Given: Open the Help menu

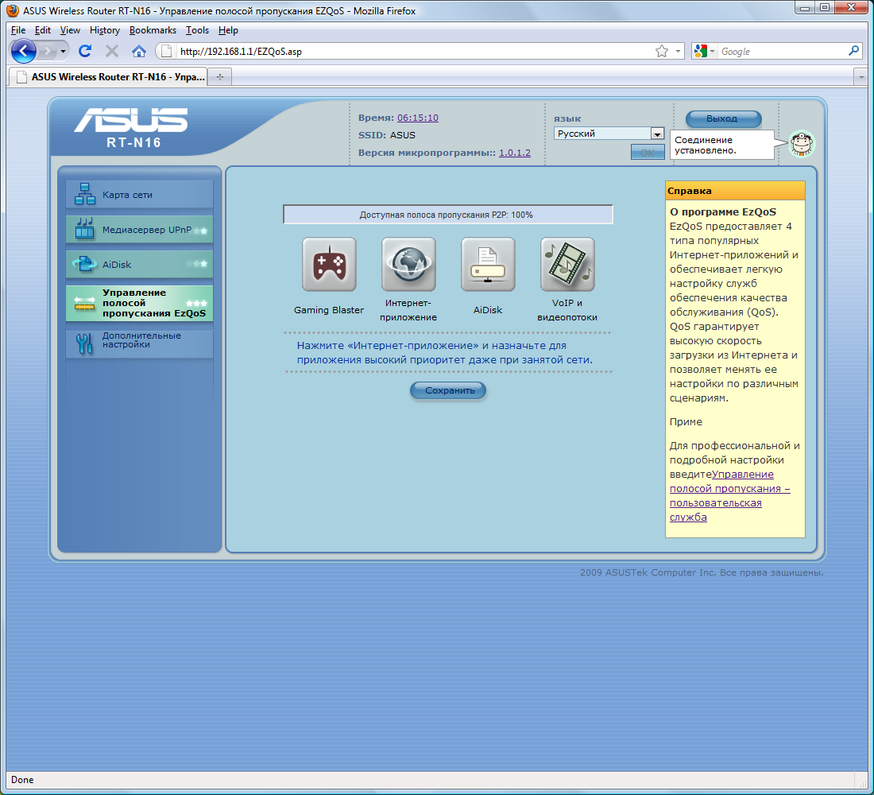Looking at the screenshot, I should click(228, 30).
